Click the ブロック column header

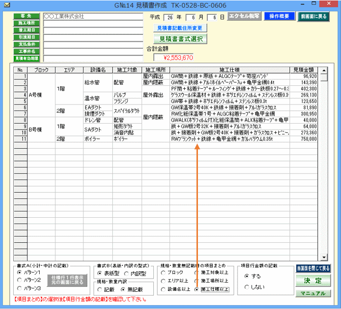41,70
